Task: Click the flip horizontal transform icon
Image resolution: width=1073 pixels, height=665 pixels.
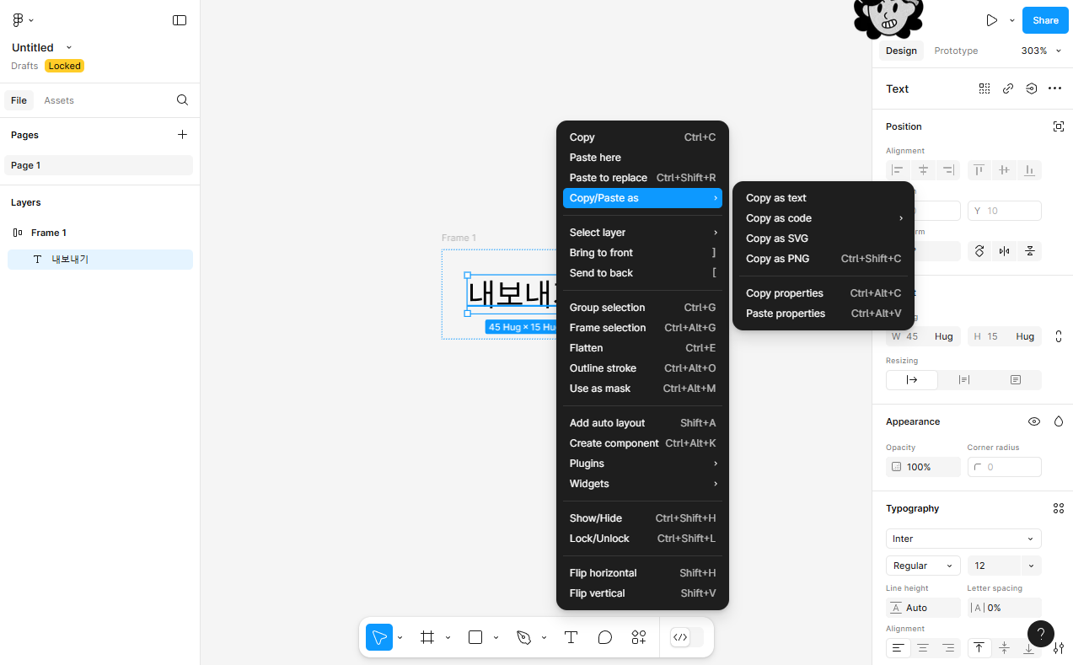Action: [x=1004, y=251]
